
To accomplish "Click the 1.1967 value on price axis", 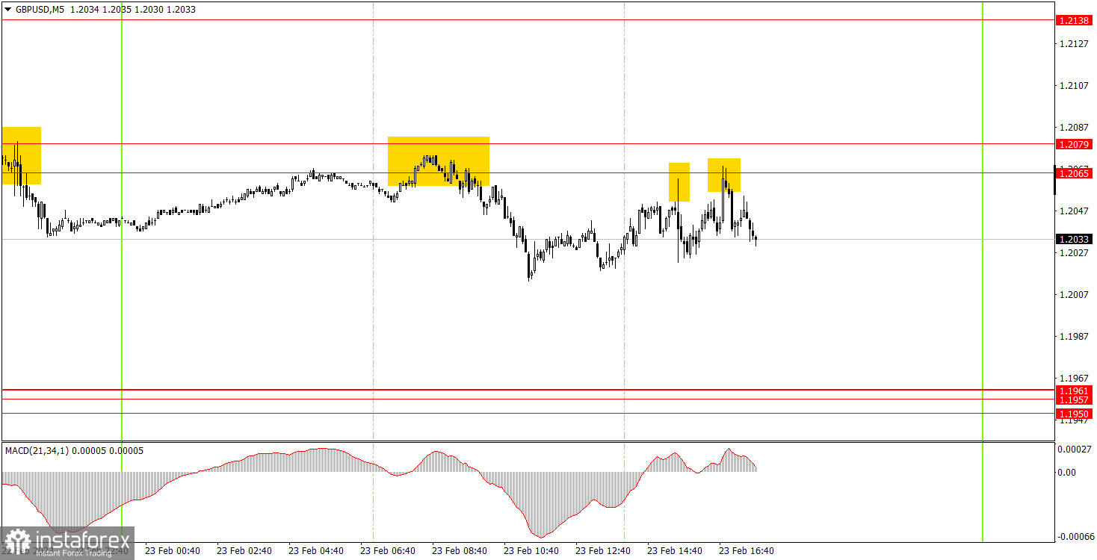I will (x=1073, y=379).
